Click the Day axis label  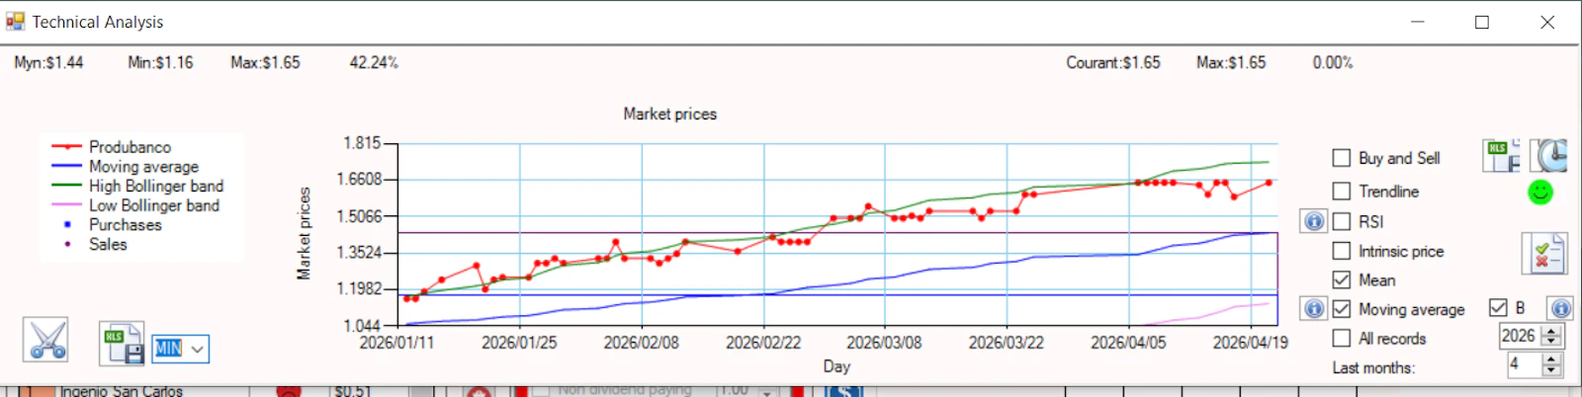pos(836,366)
